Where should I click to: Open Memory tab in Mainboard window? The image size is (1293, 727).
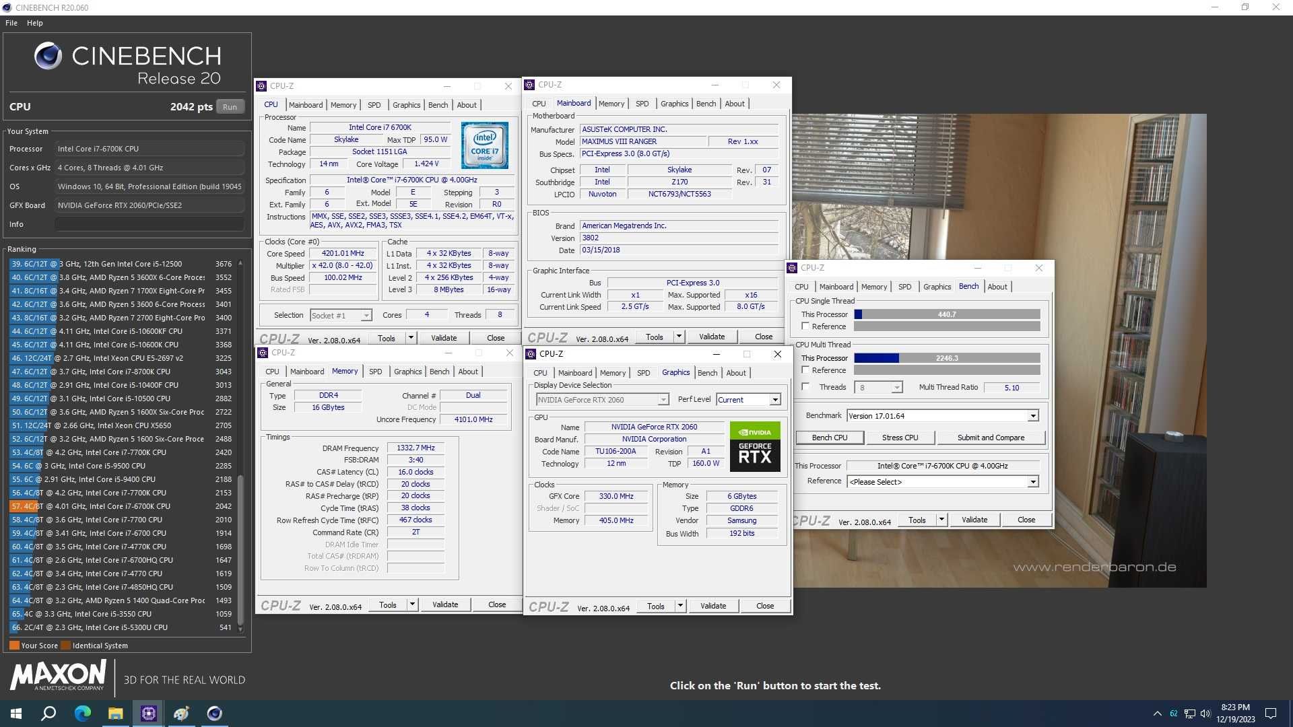pos(611,104)
